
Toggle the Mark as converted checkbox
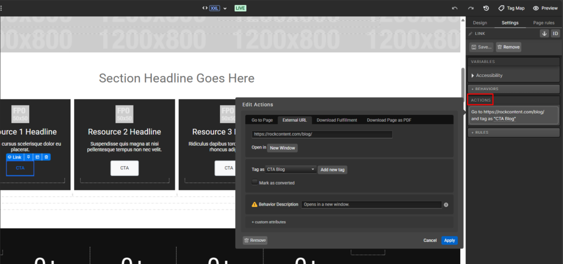tap(255, 183)
